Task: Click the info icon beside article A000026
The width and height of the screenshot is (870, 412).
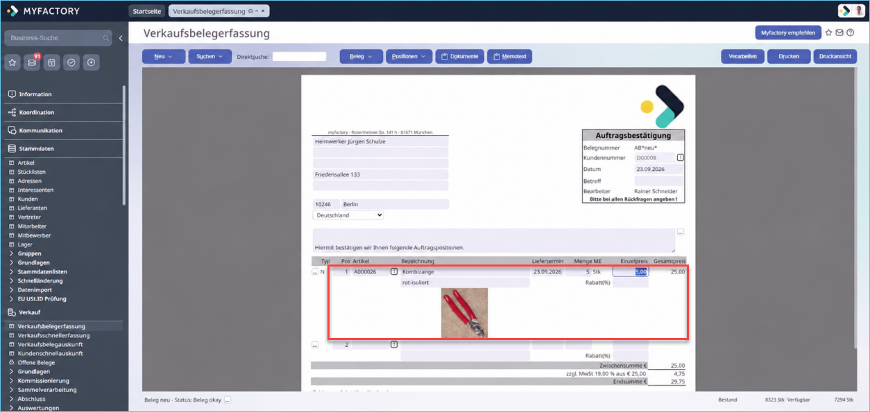Action: pyautogui.click(x=394, y=272)
